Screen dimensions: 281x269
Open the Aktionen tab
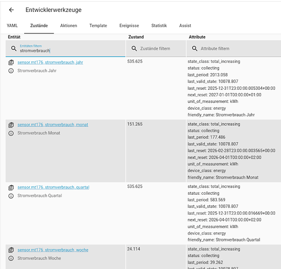point(68,26)
